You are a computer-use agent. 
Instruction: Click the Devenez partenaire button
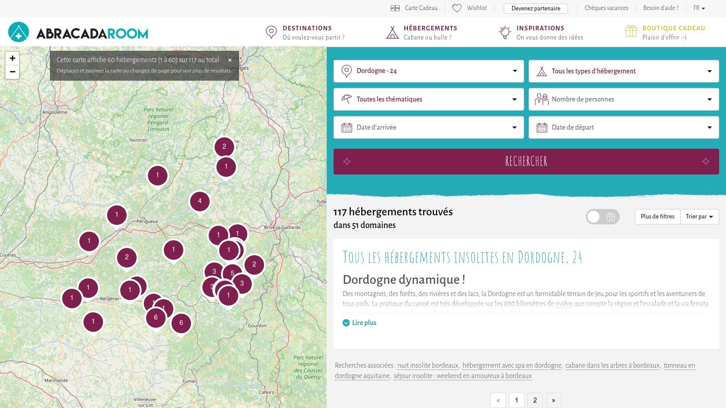[536, 8]
